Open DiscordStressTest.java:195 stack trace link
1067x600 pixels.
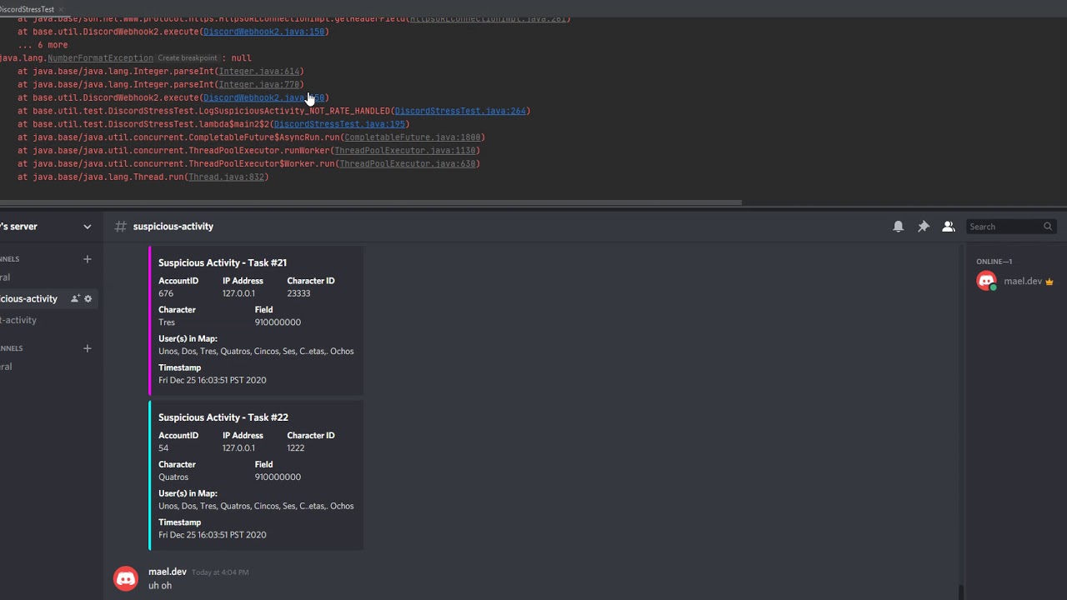(x=339, y=124)
